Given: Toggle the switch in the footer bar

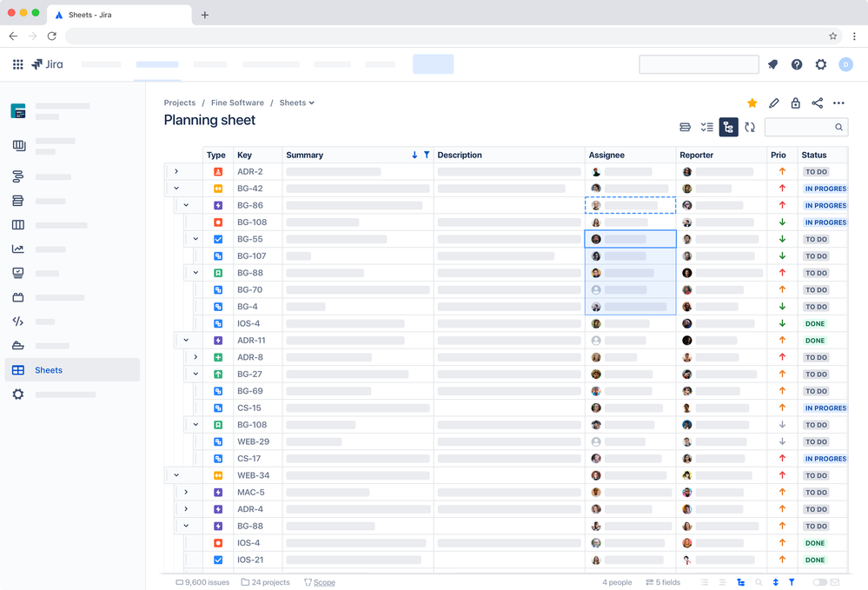Looking at the screenshot, I should coord(820,582).
